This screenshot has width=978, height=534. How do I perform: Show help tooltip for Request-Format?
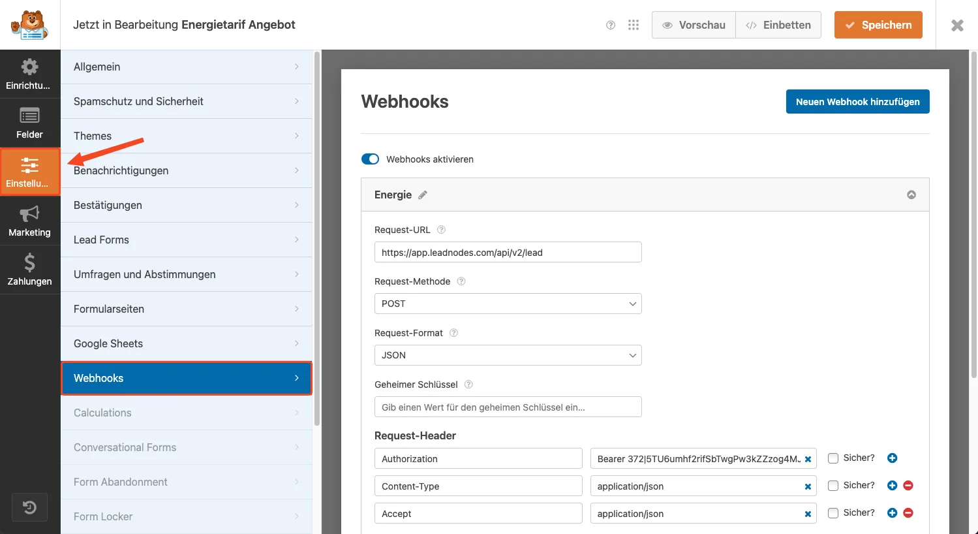click(x=453, y=333)
